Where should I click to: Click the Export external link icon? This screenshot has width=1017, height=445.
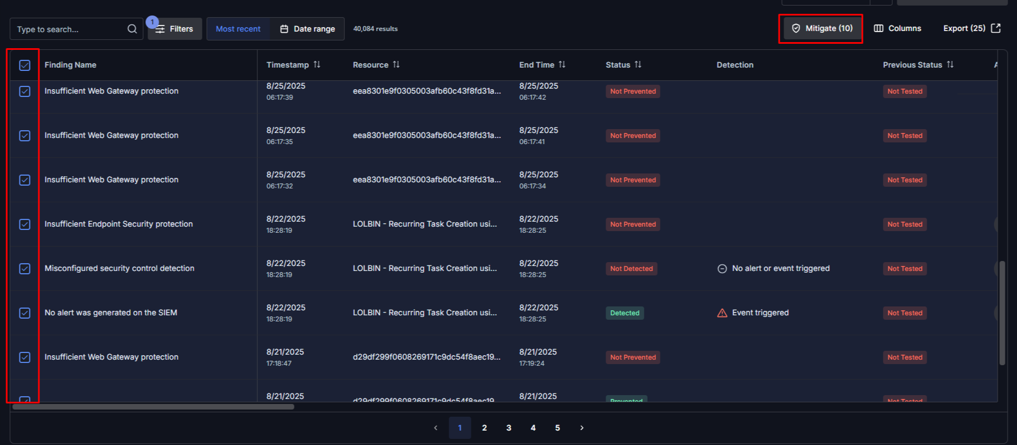(x=996, y=28)
